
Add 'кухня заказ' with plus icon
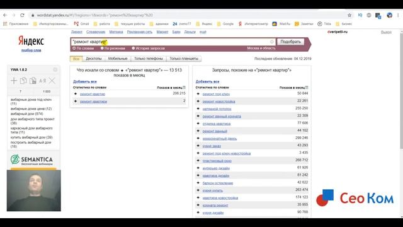198,146
